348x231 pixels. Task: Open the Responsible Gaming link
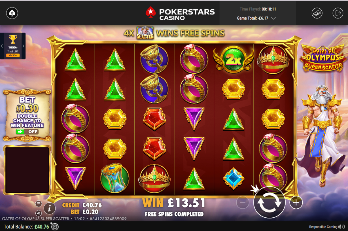click(323, 227)
